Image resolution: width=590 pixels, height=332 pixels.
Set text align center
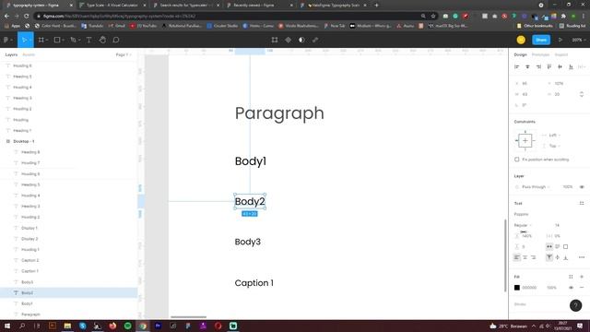click(x=525, y=257)
